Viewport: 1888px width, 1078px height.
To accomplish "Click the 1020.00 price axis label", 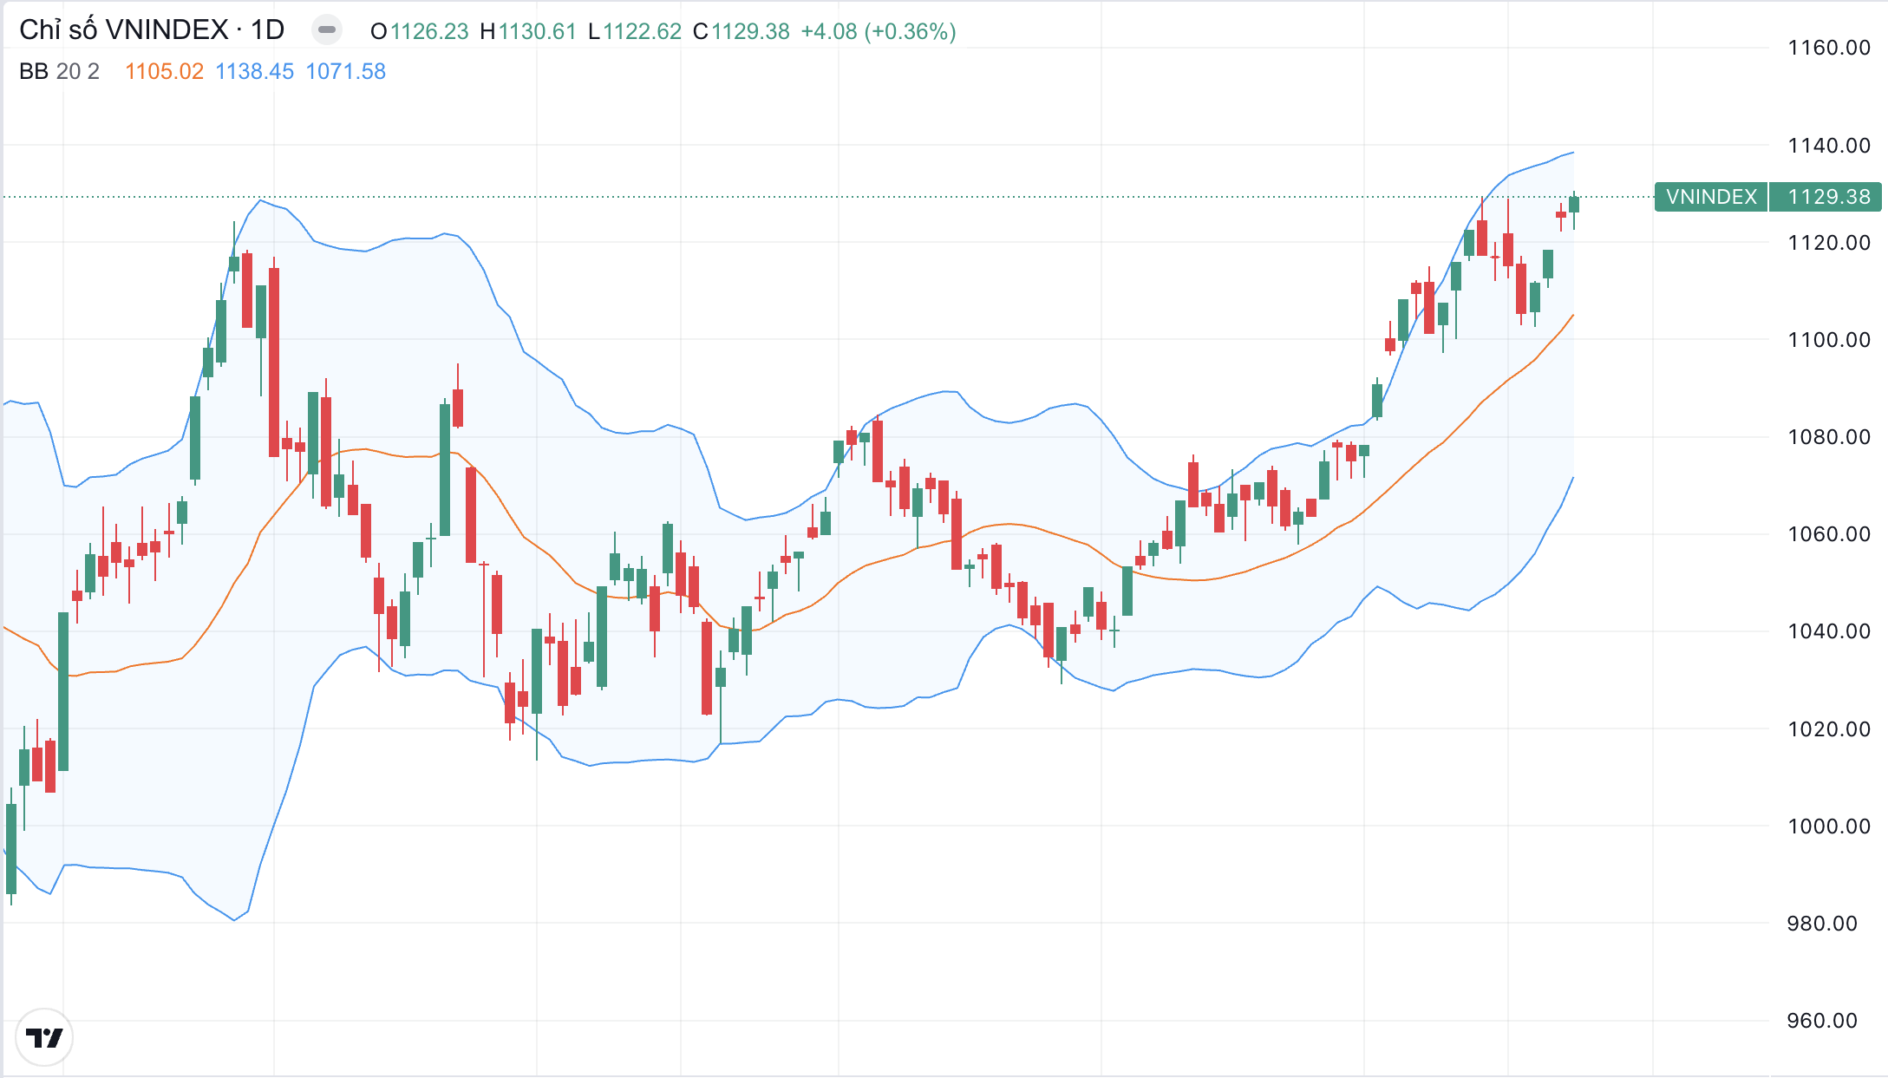I will 1829,728.
